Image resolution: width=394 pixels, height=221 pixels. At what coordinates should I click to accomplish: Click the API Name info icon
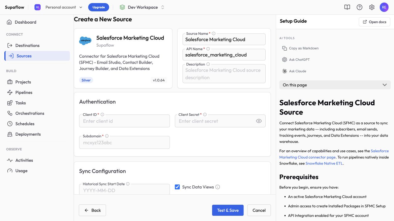coord(208,49)
